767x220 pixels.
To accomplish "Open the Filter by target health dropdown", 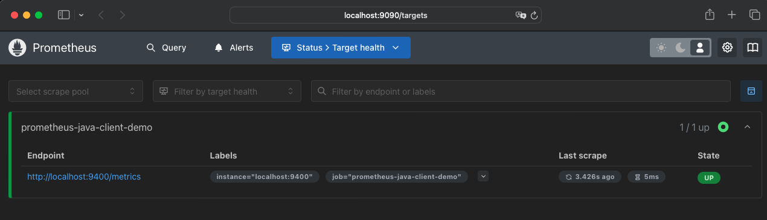I will 226,92.
